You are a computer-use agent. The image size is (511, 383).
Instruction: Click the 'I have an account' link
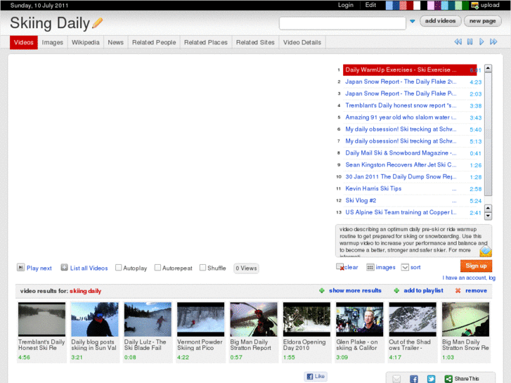[x=469, y=278]
